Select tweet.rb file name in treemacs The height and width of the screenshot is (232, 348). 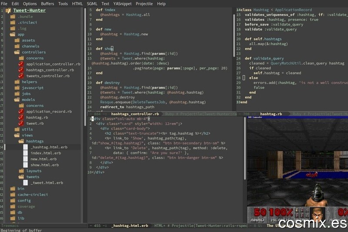[35, 124]
